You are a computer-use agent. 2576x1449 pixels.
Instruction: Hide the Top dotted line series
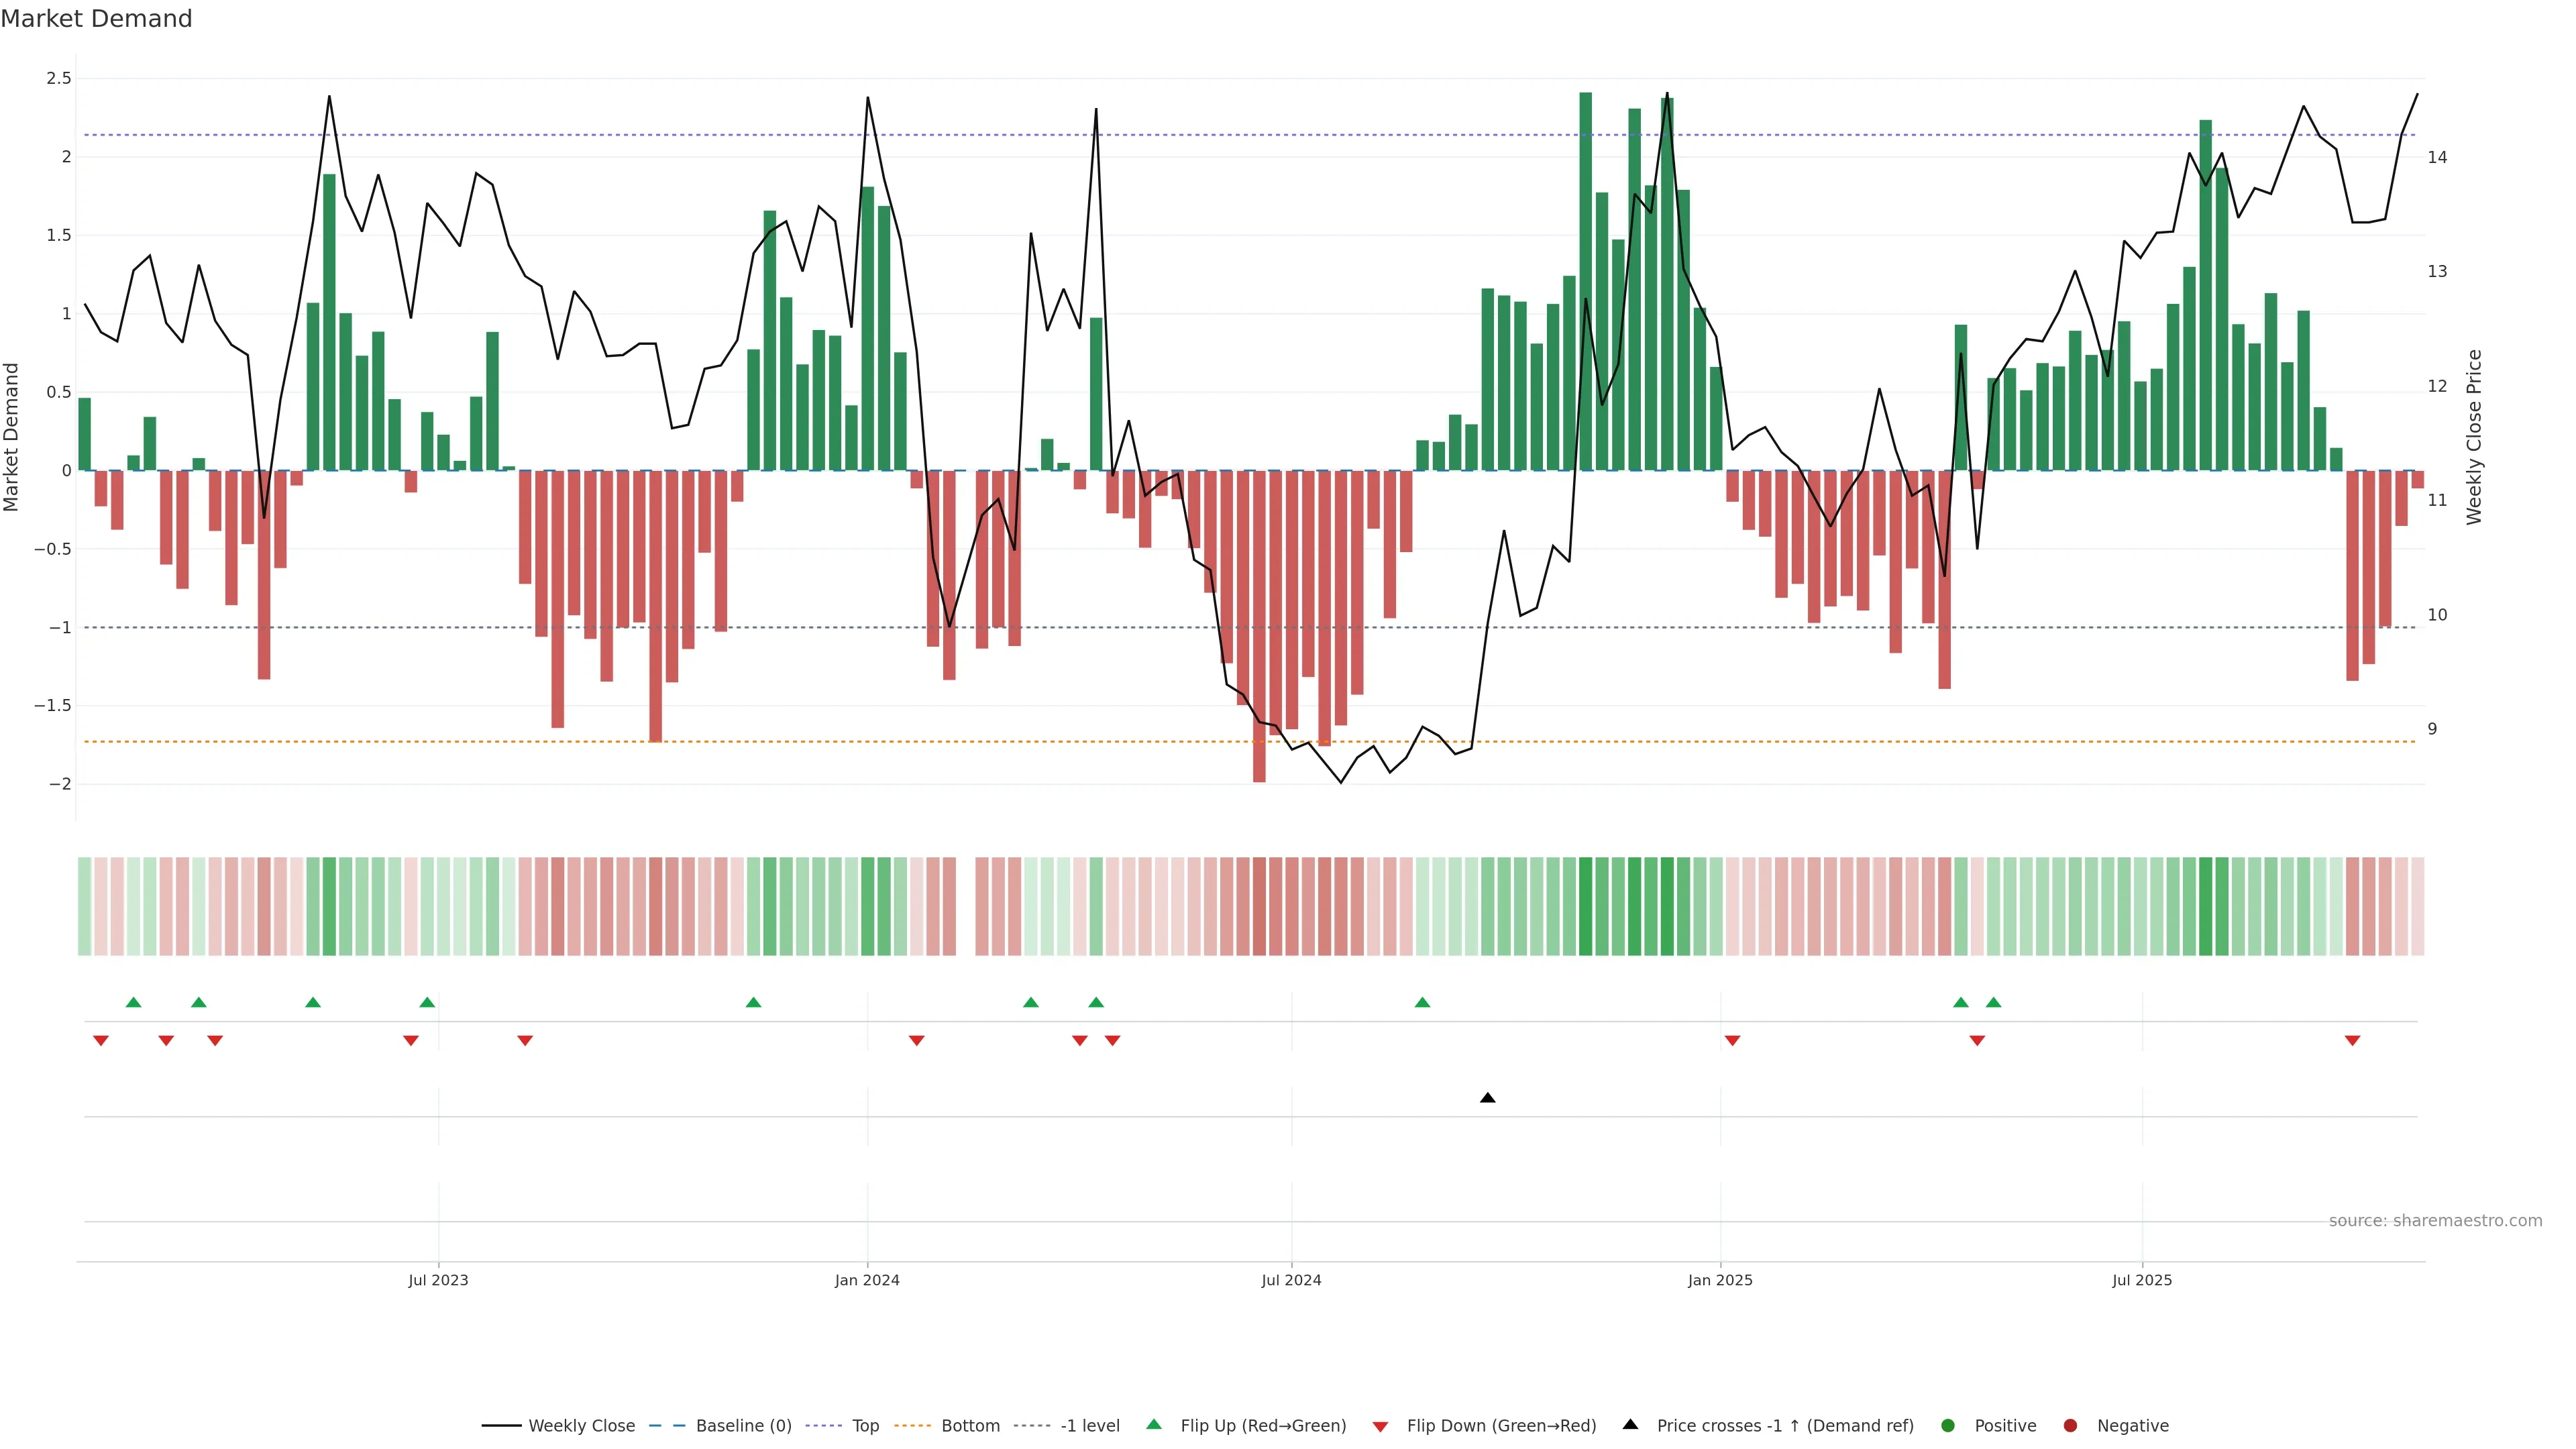tap(865, 1426)
